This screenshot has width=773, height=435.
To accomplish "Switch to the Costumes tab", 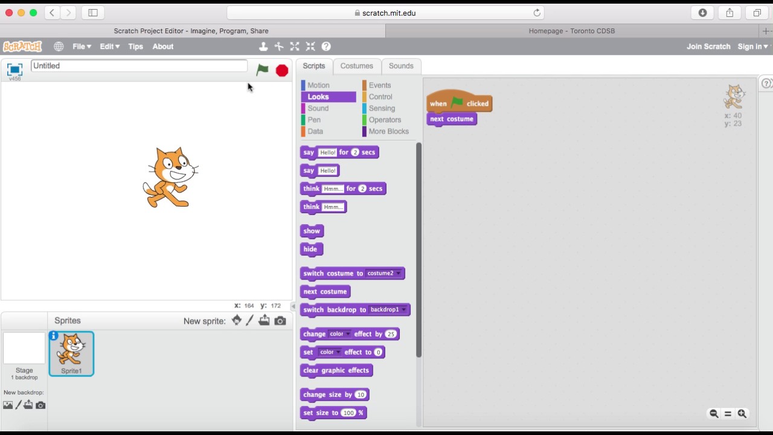I will click(356, 66).
